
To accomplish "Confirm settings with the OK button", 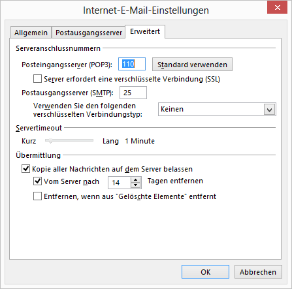I will point(205,272).
